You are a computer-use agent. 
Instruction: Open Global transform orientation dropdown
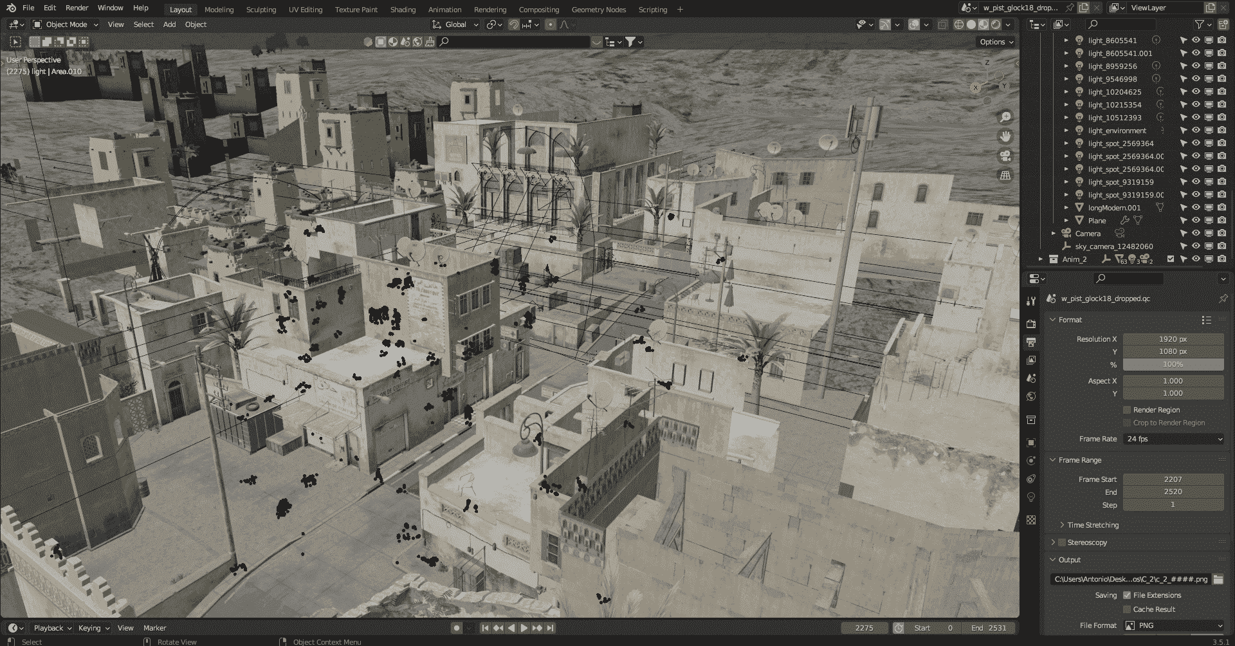point(455,24)
